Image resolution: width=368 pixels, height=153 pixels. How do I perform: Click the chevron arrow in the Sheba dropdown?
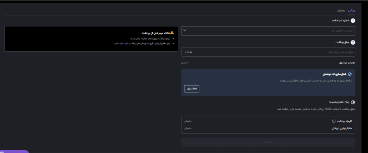184,30
